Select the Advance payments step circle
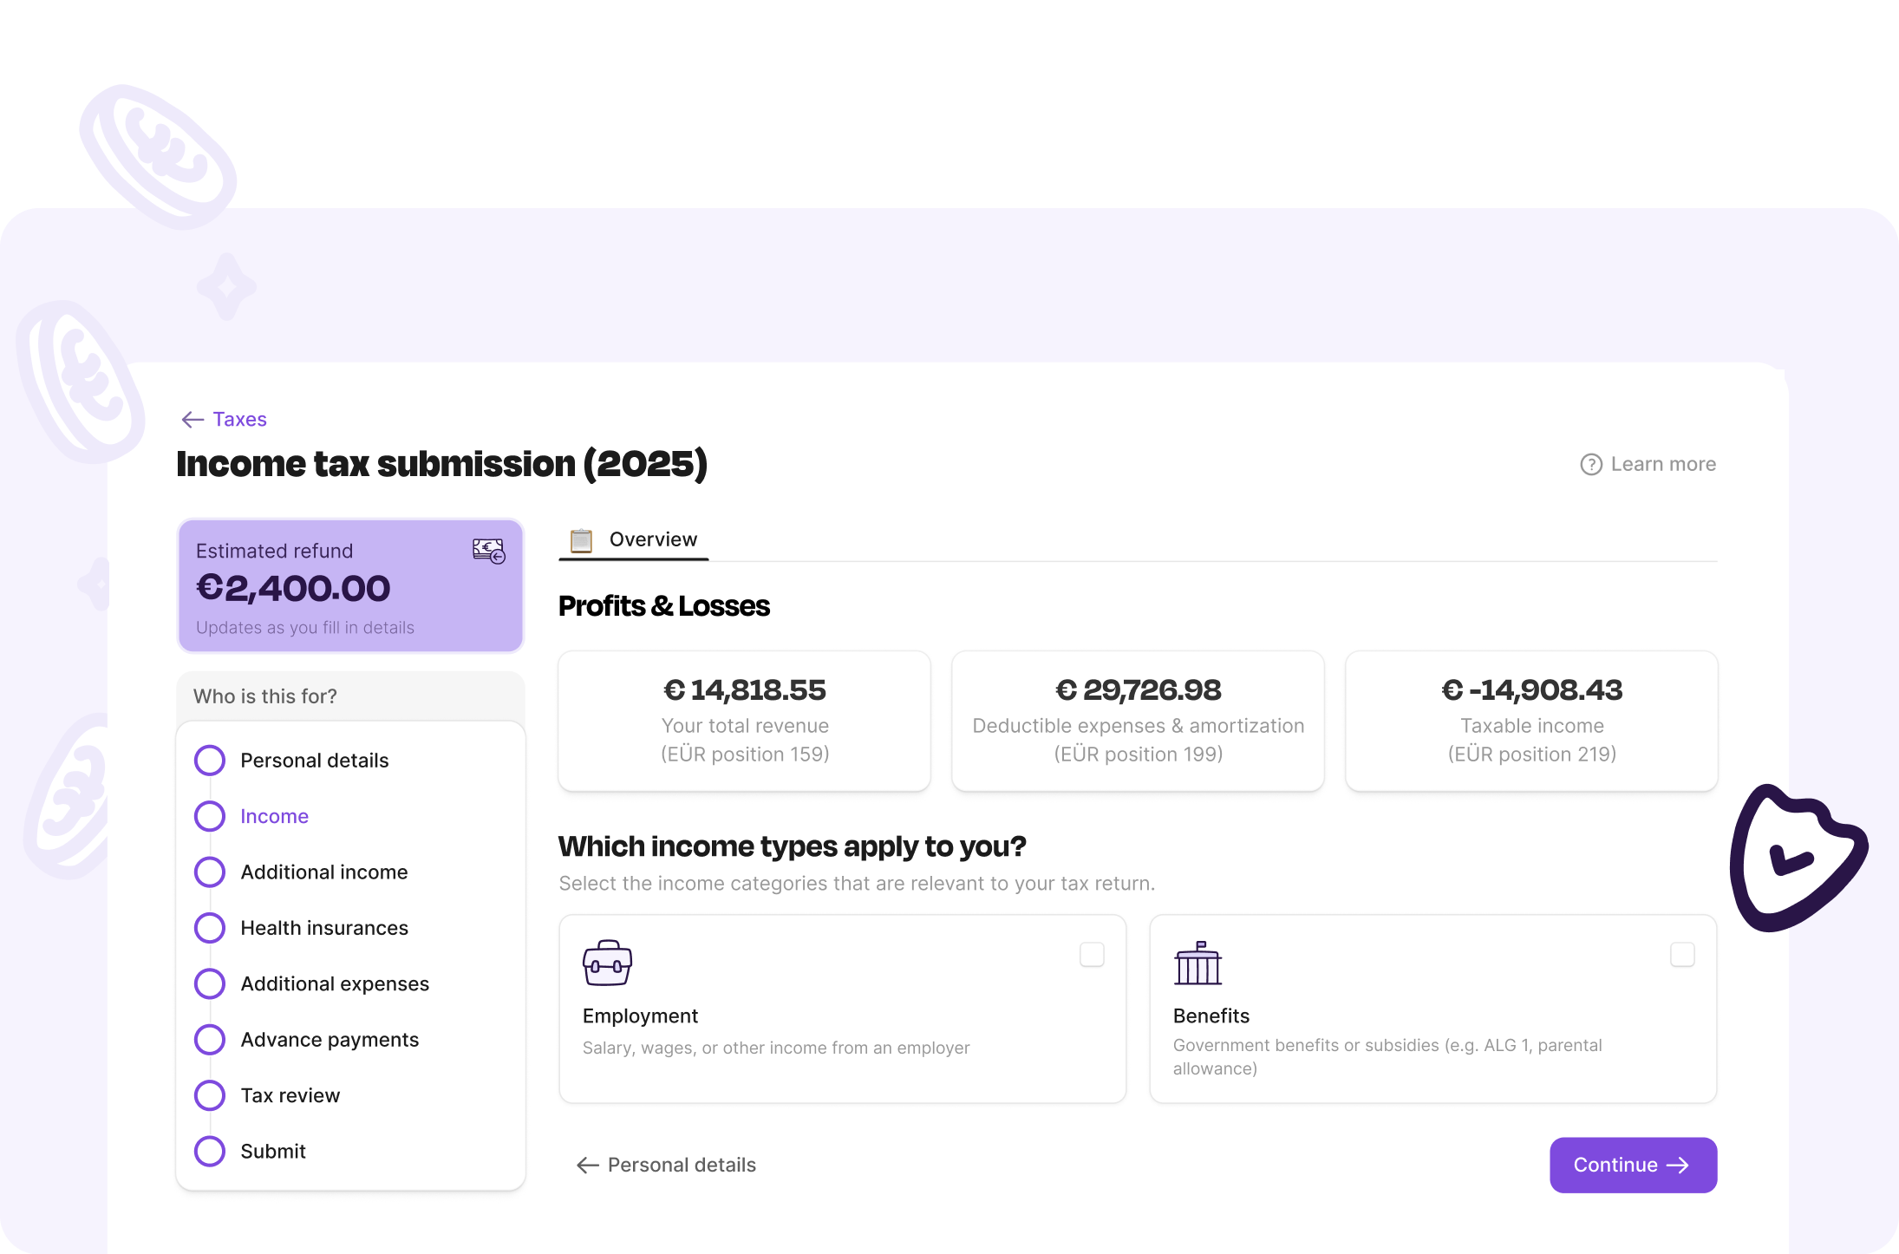Image resolution: width=1899 pixels, height=1254 pixels. tap(210, 1040)
